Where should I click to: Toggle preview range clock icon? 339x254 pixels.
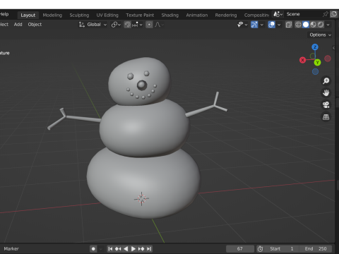pyautogui.click(x=260, y=249)
